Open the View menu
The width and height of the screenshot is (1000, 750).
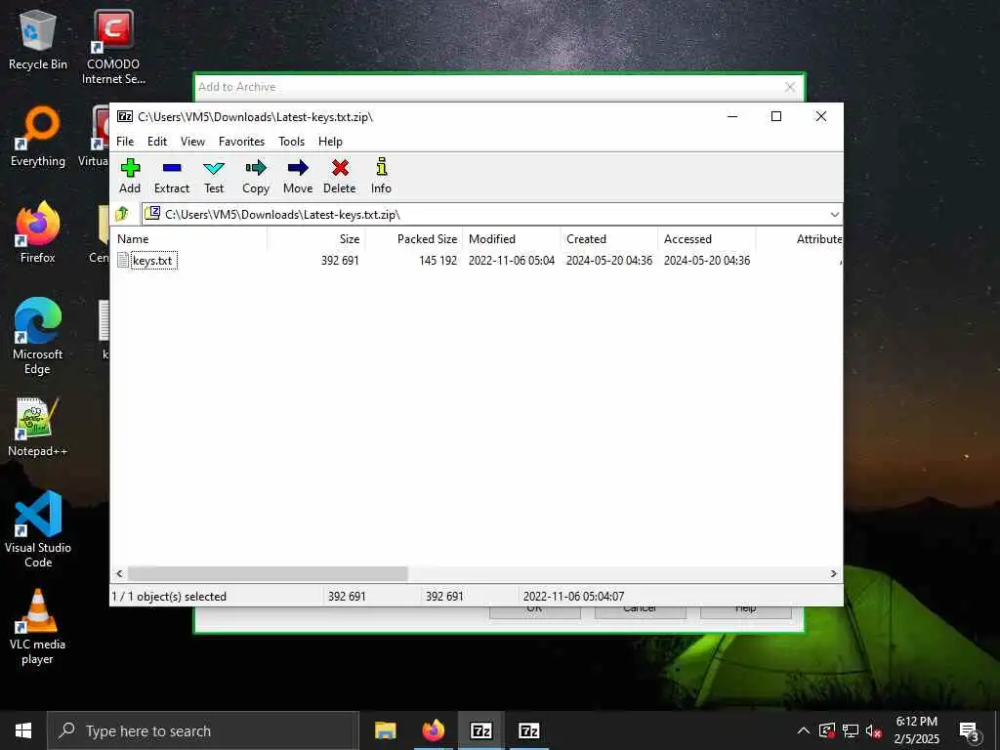pos(192,142)
